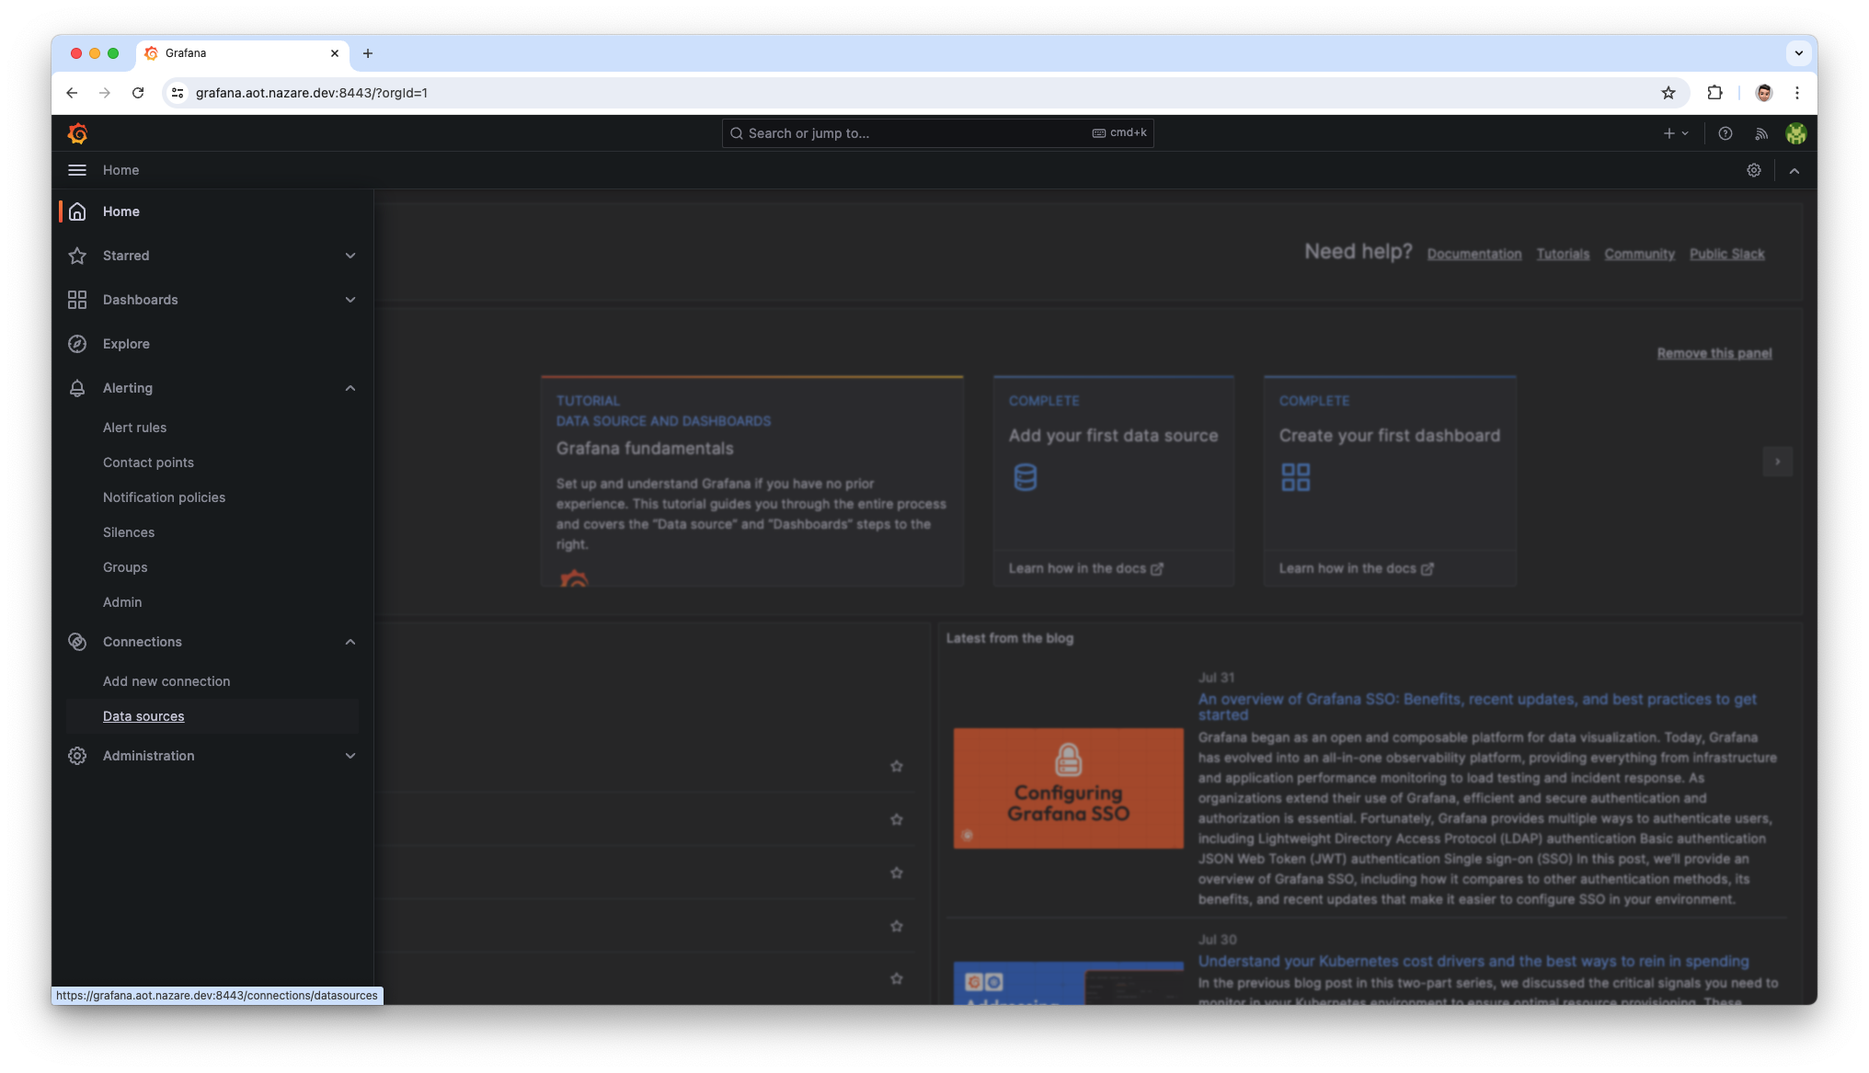Open the Public Slack help link
The image size is (1869, 1073).
tap(1727, 254)
